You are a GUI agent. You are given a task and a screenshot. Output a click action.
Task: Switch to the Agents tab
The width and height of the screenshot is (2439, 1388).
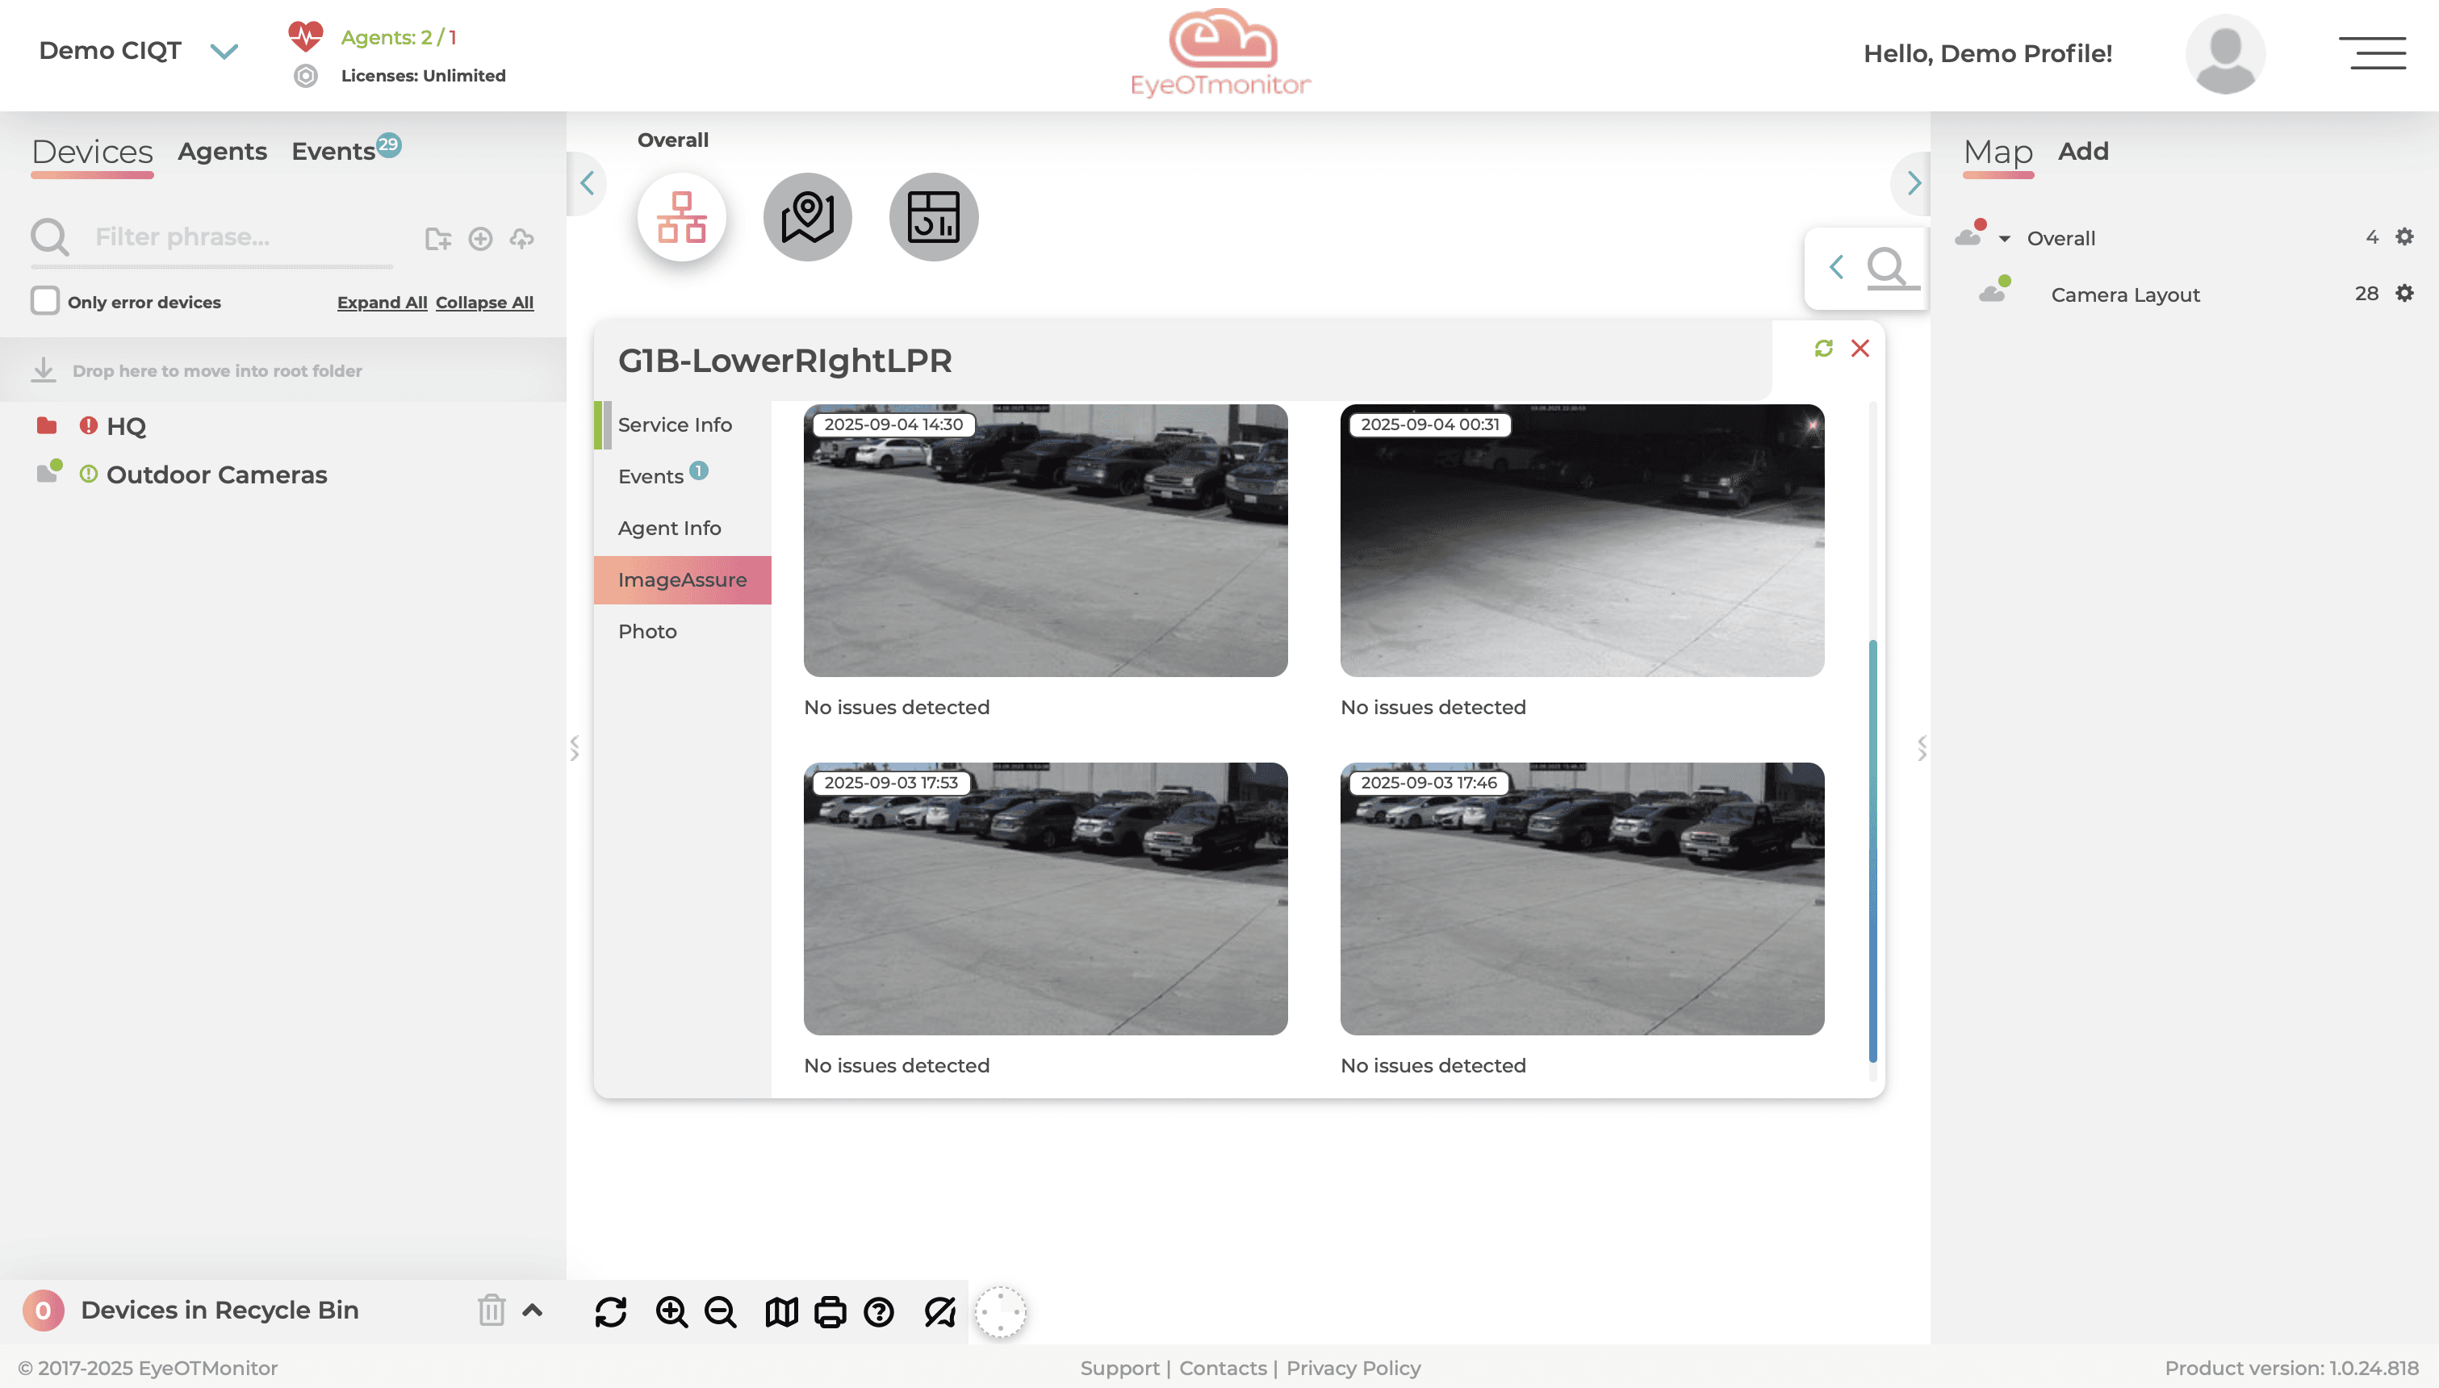pyautogui.click(x=222, y=152)
